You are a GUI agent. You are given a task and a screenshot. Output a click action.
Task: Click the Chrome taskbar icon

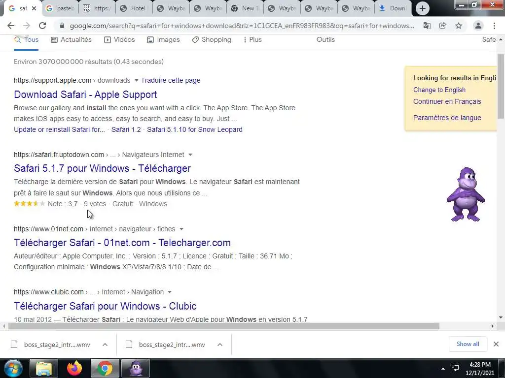tap(105, 368)
